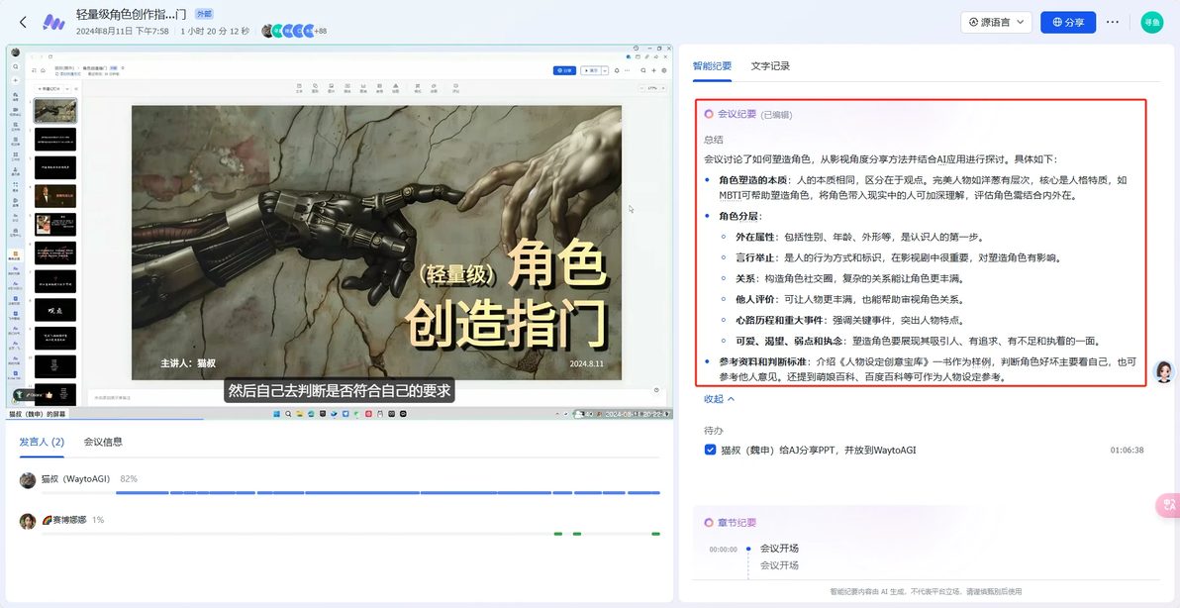The height and width of the screenshot is (608, 1180).
Task: Open the three-dot more options menu
Action: (x=1113, y=23)
